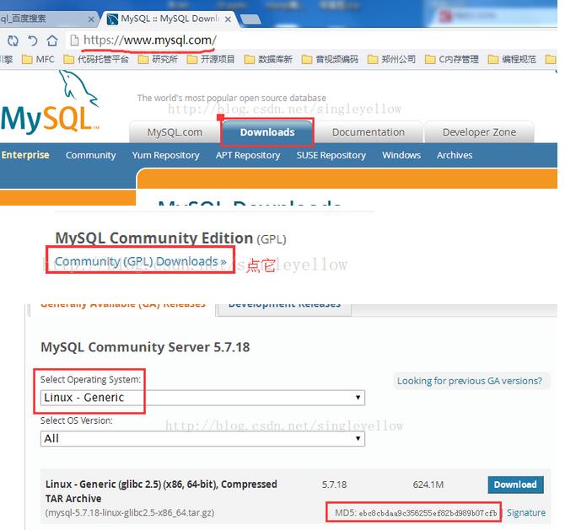Click the Community (GPL) Downloads link
Viewport: 565px width, 530px height.
click(140, 262)
